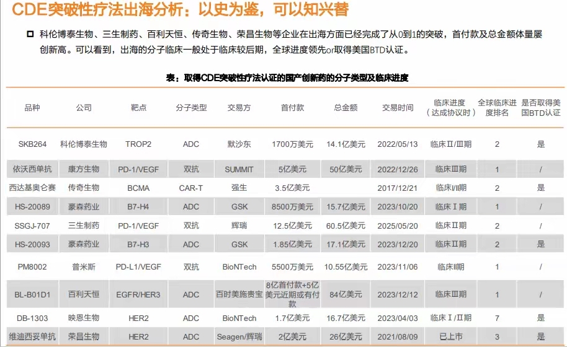
Task: Select the cell '1700万美元'
Action: (x=292, y=144)
